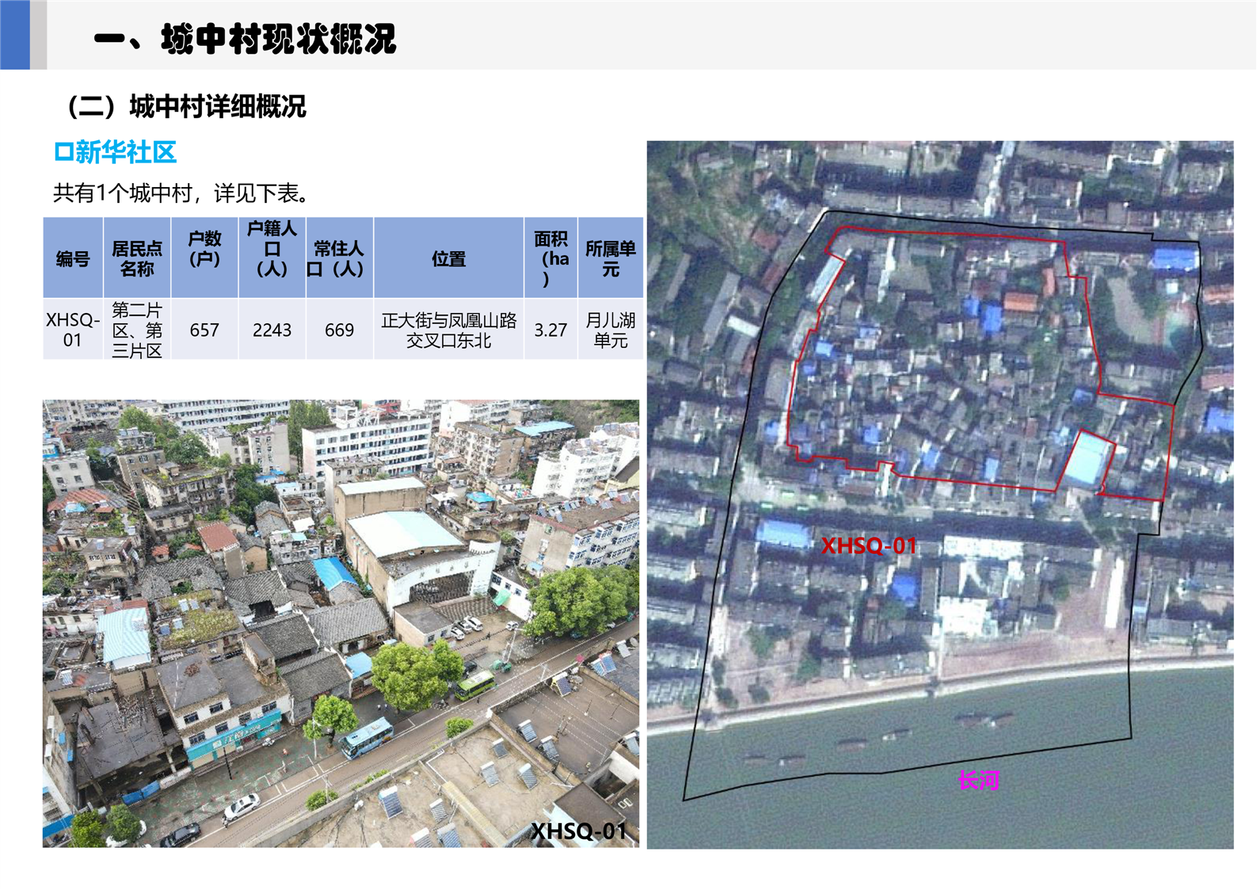Select the cell value 2243
This screenshot has width=1257, height=889.
pos(272,330)
